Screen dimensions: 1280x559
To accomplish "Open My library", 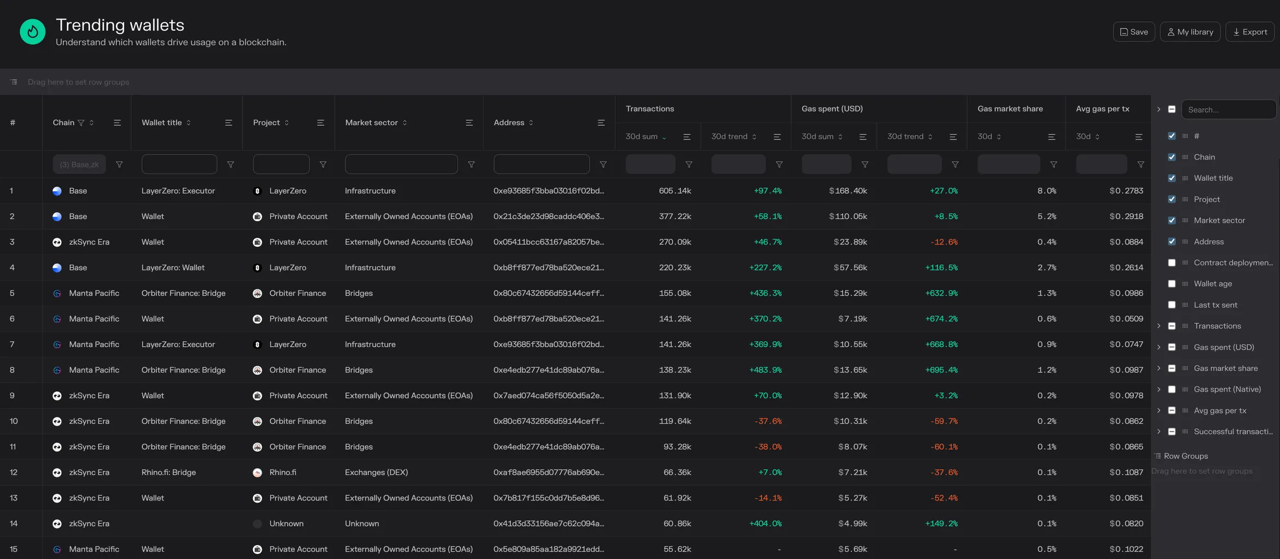I will [1190, 32].
